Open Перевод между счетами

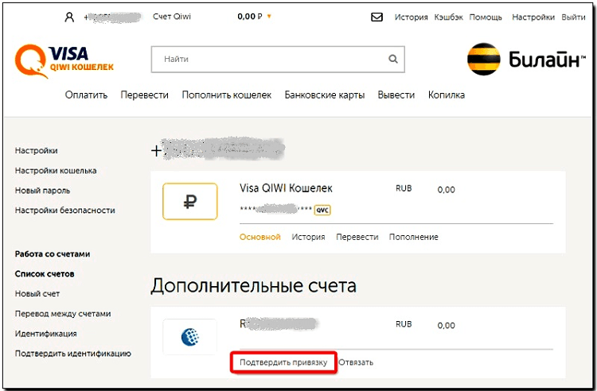click(63, 314)
